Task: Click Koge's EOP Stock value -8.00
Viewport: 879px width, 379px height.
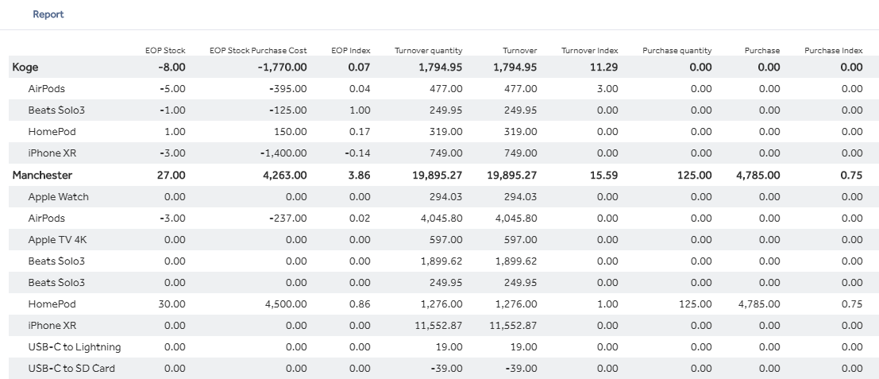Action: pyautogui.click(x=172, y=68)
